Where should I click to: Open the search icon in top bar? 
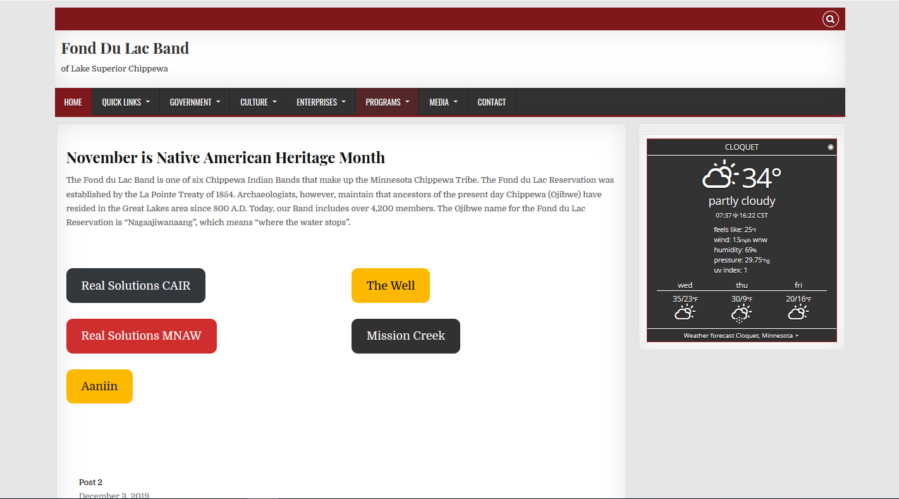(830, 20)
